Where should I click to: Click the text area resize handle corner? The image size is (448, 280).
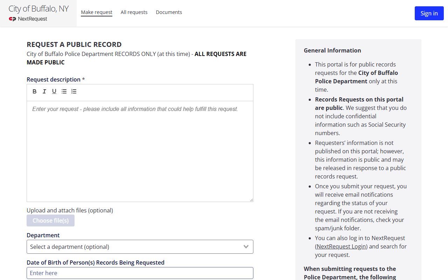251,199
